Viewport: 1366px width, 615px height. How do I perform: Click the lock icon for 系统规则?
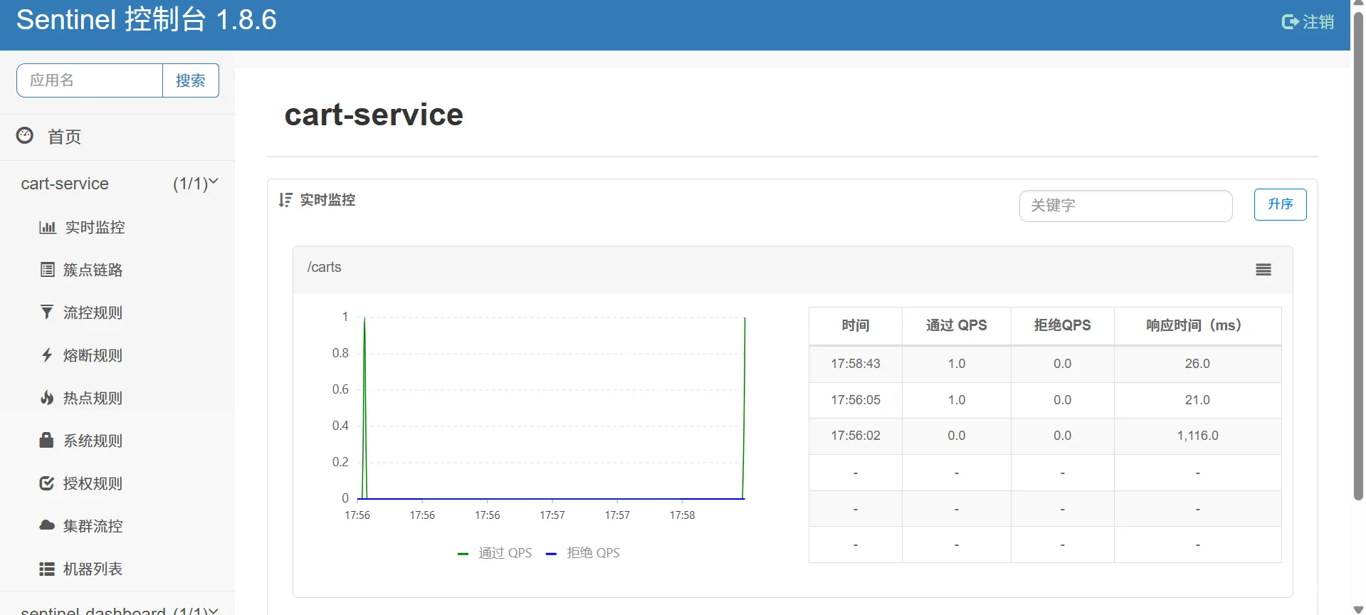[x=46, y=440]
